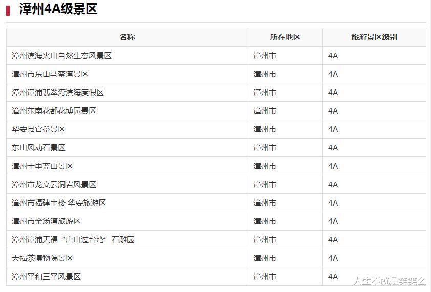Screen dimensions: 431x292
Task: Click 漳州市 in the 十里蓝山景区 row
Action: [x=265, y=166]
